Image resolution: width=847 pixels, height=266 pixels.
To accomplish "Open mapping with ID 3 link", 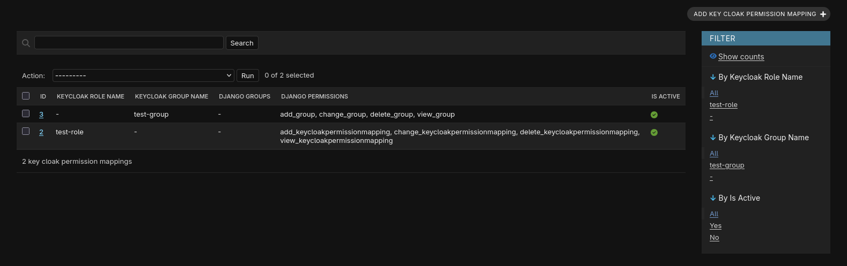I will pyautogui.click(x=41, y=115).
